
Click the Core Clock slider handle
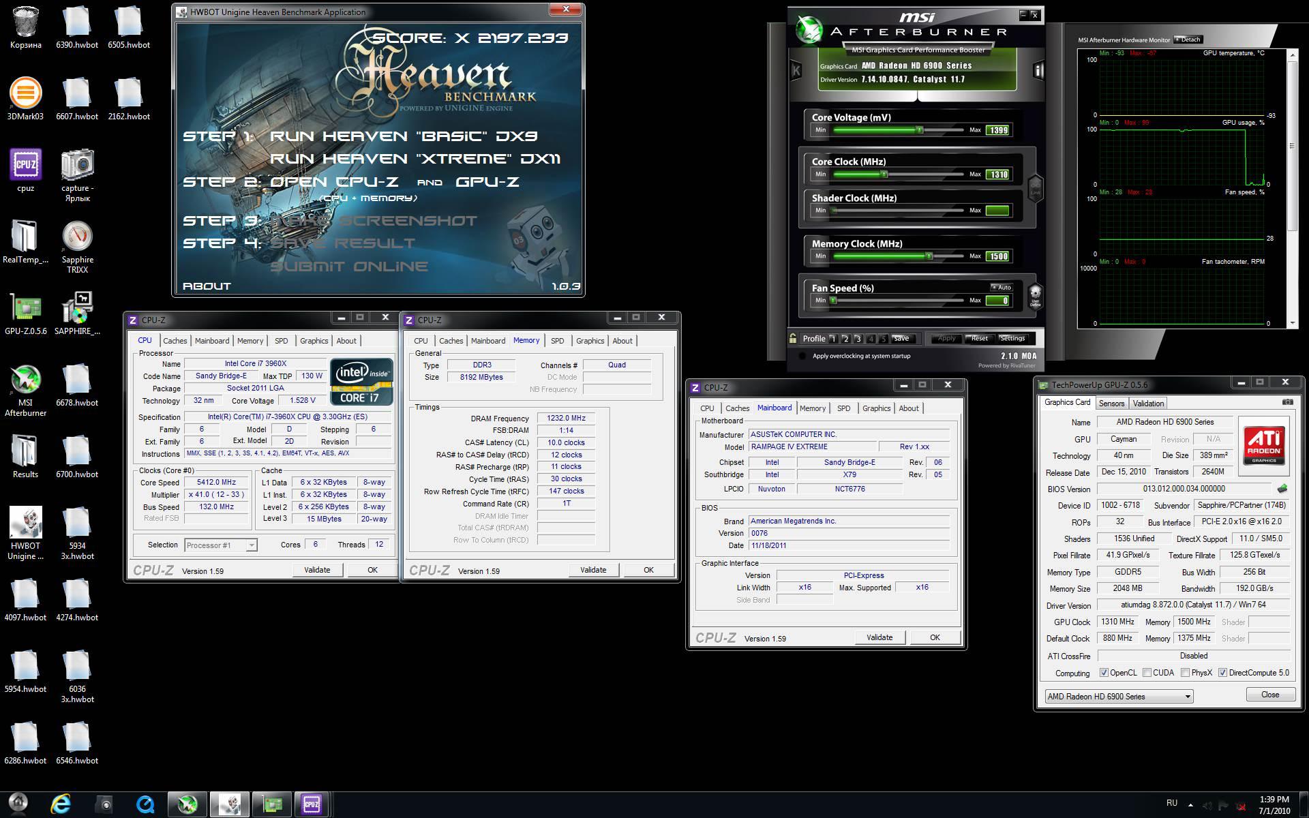pyautogui.click(x=884, y=175)
